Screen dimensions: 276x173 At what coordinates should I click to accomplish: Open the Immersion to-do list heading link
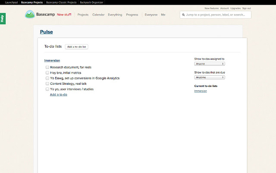pos(52,61)
